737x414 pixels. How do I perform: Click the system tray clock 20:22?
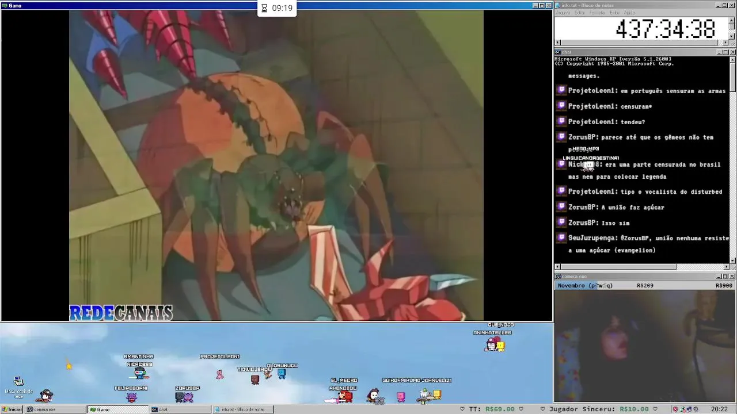tap(719, 409)
